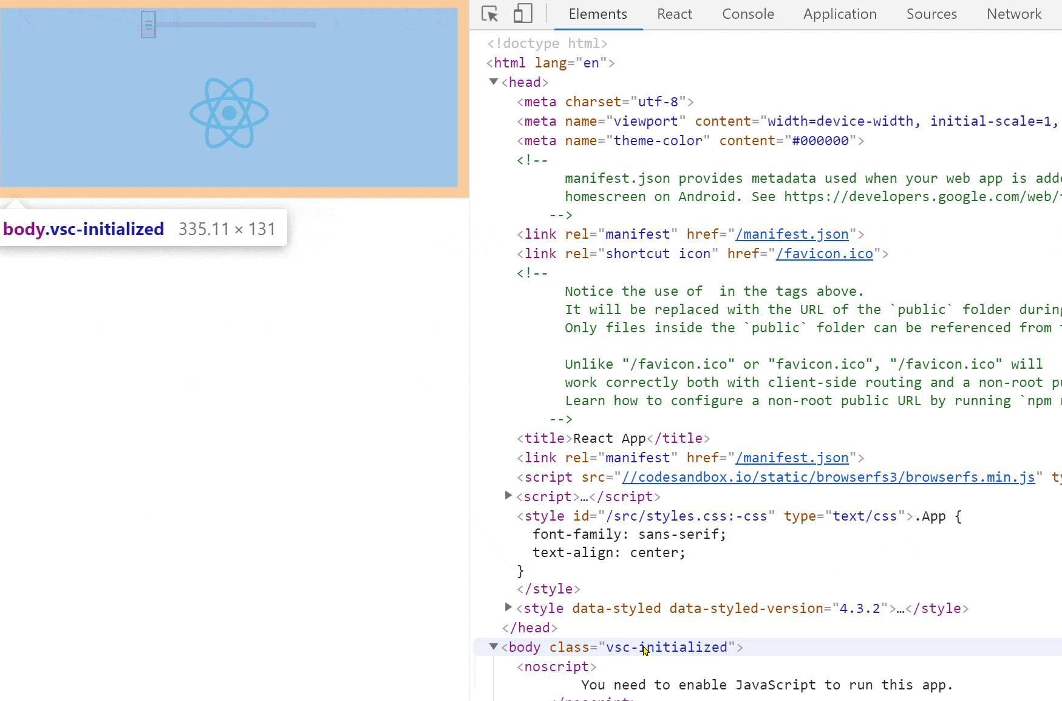Open the first /manifest.json link
The image size is (1062, 701).
[x=792, y=234]
